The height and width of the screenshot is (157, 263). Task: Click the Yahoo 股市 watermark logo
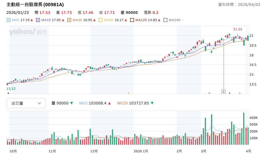click(x=28, y=32)
